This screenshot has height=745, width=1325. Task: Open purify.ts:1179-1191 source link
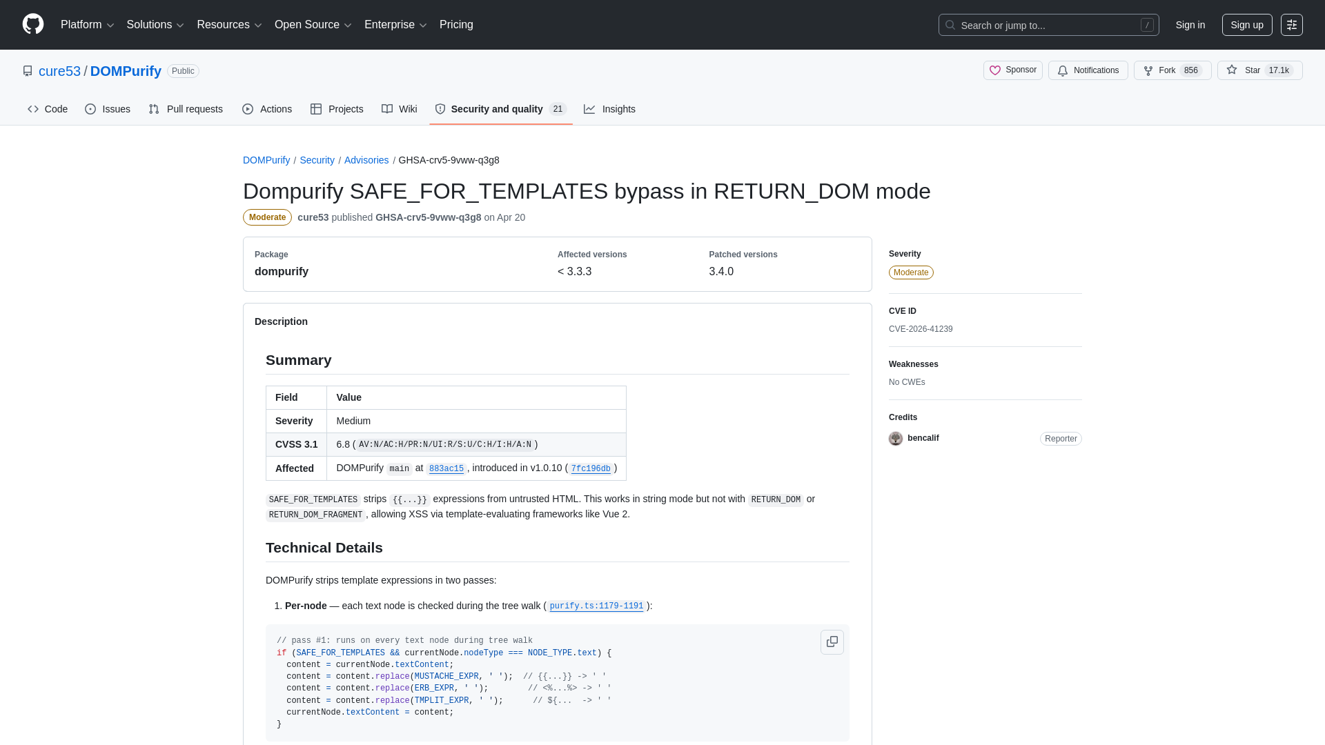[596, 606]
